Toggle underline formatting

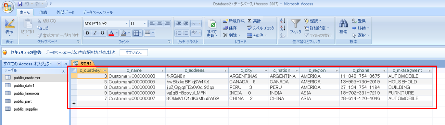(103, 33)
